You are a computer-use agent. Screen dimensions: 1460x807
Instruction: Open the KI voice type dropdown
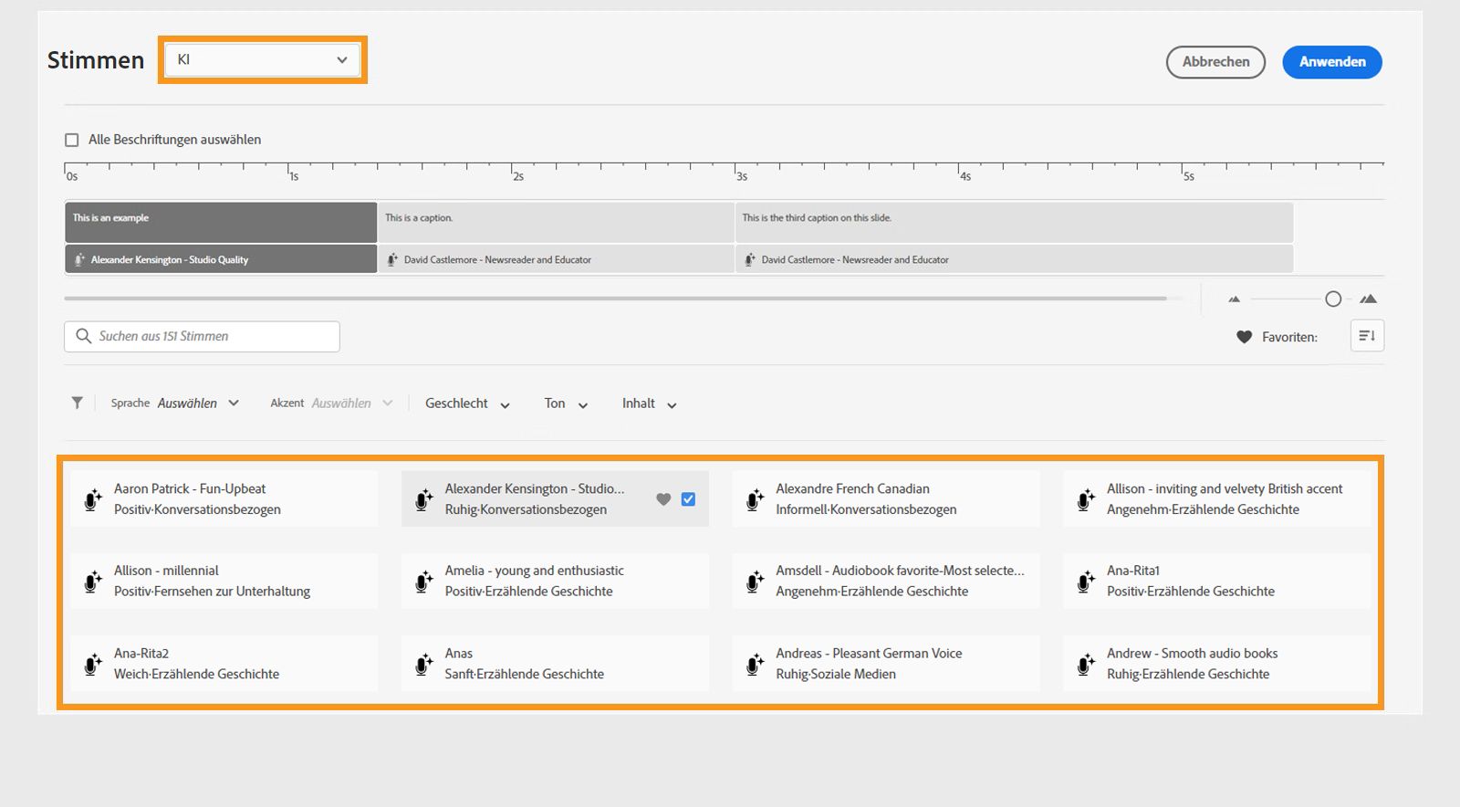(x=262, y=60)
